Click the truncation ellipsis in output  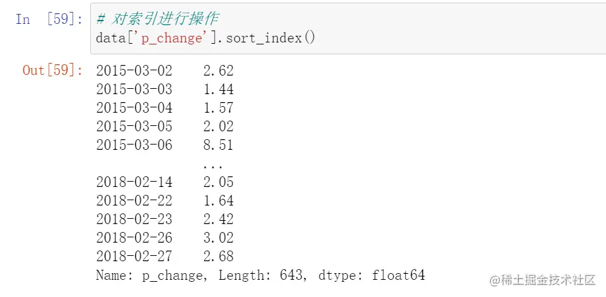tap(213, 164)
